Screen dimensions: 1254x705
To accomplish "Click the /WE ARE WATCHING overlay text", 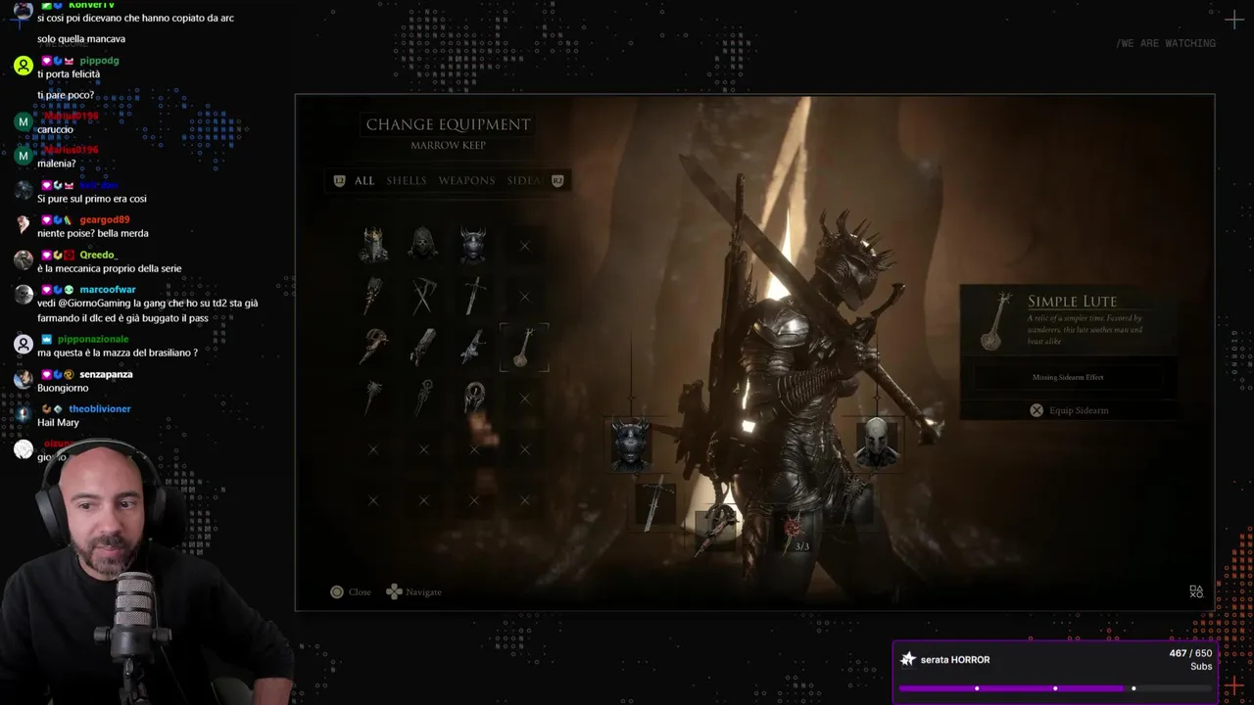I will (1166, 43).
